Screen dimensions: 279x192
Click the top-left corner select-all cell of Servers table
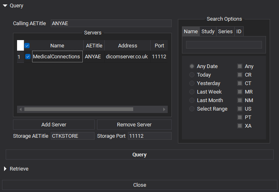[x=20, y=45]
